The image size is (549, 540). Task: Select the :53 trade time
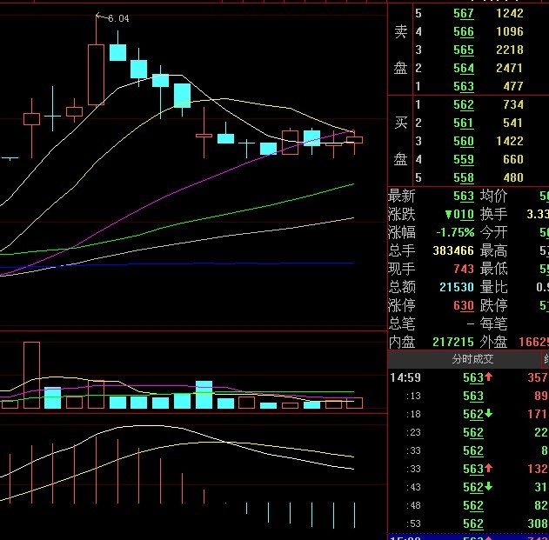coord(413,523)
